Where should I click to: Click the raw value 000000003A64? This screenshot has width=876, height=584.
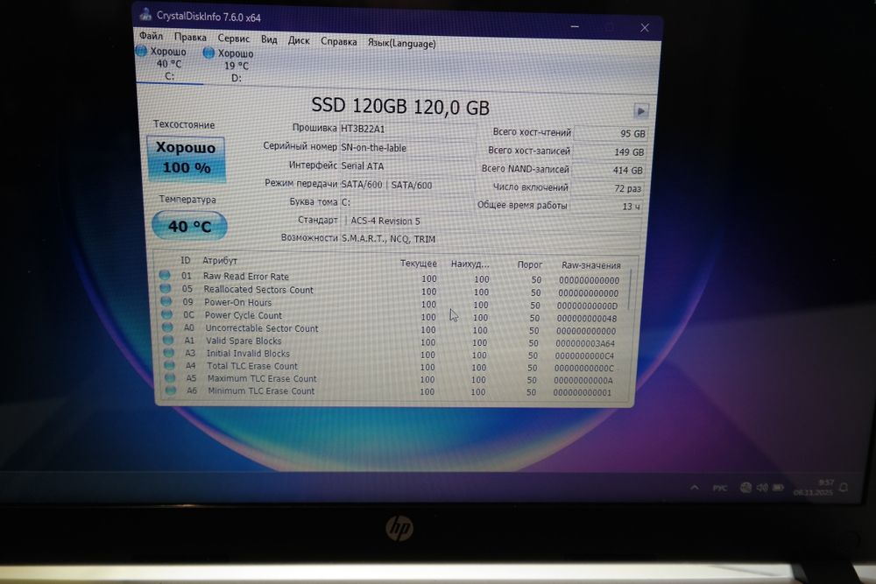tap(585, 343)
